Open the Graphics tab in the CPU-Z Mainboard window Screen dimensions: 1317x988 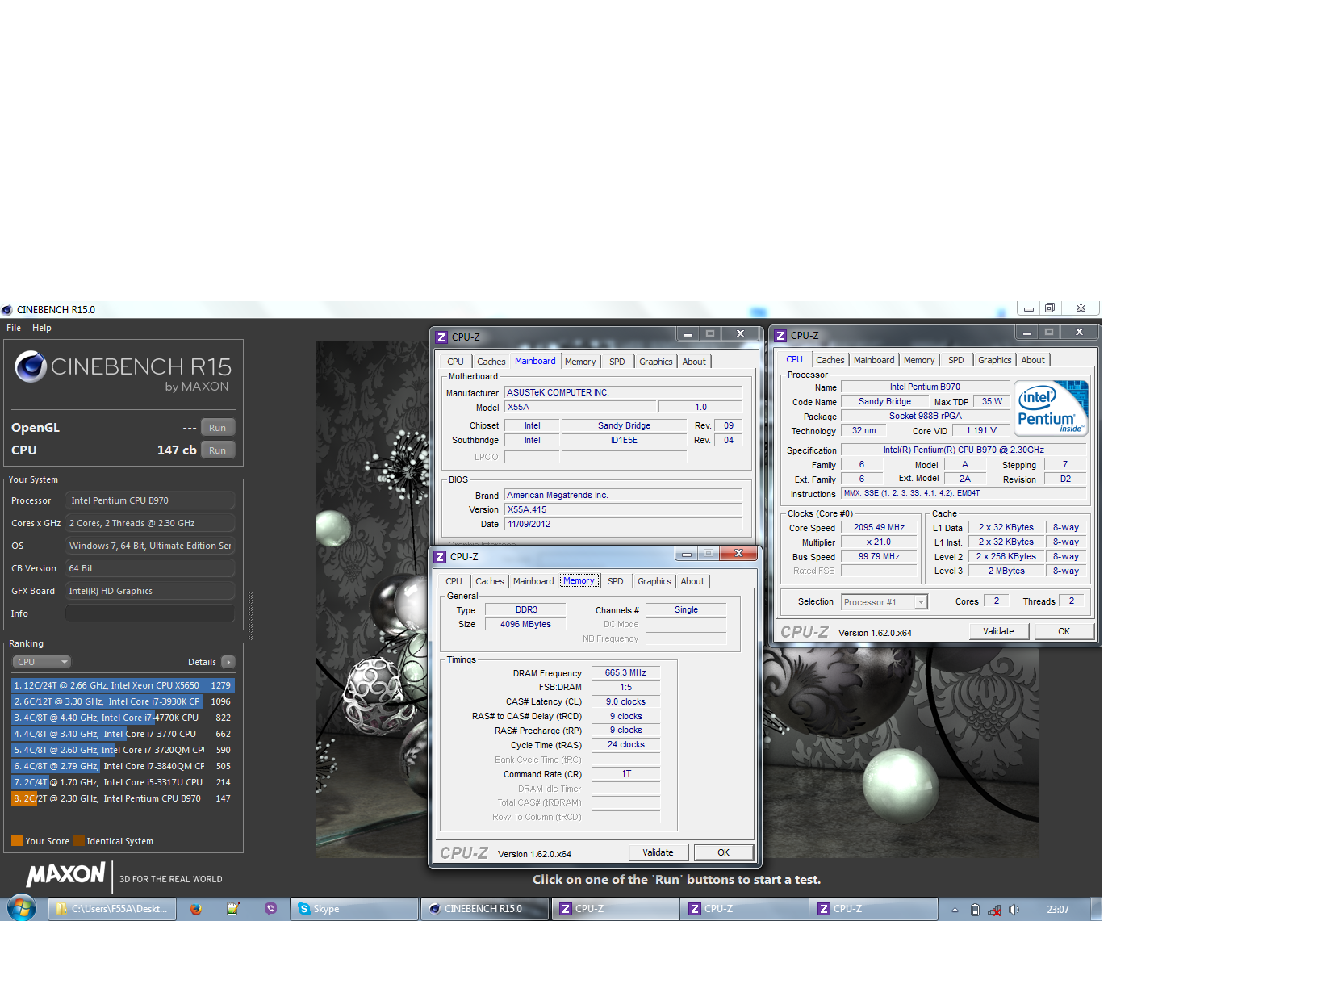[655, 362]
